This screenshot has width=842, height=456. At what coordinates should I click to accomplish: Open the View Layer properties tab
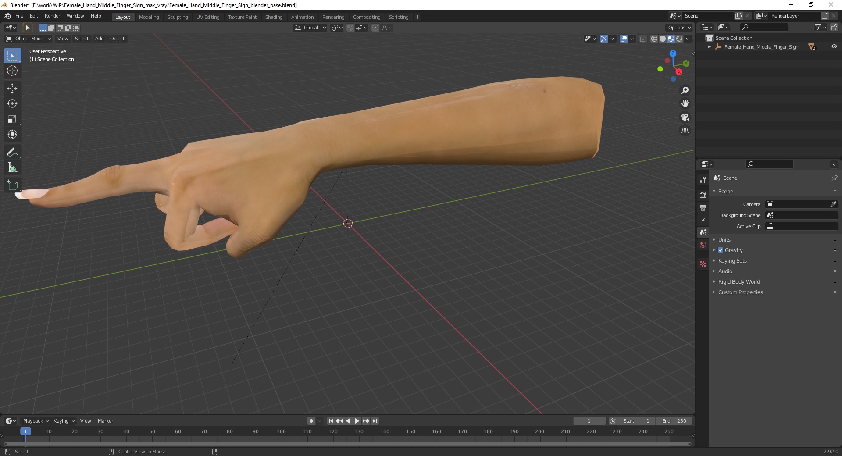[703, 220]
